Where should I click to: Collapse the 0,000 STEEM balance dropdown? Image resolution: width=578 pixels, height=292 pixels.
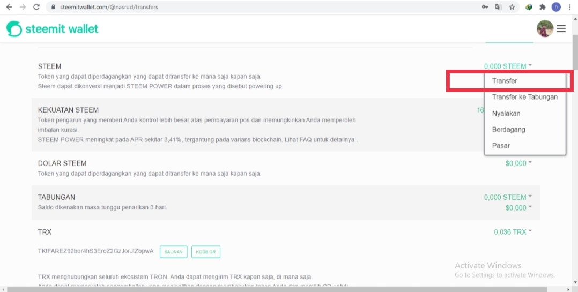click(508, 66)
